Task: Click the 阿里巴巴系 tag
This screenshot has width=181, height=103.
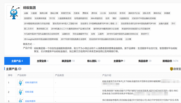Action: coord(66,13)
